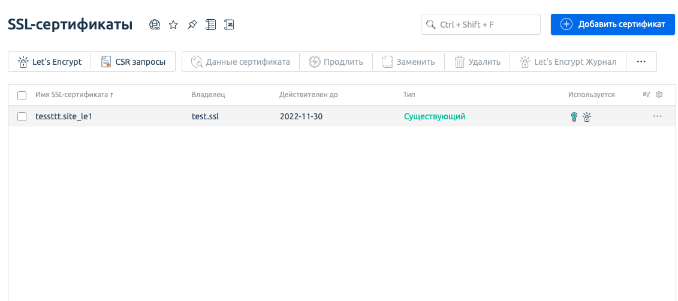
Task: Open row actions menu for tessttt.site_le1
Action: pyautogui.click(x=658, y=116)
